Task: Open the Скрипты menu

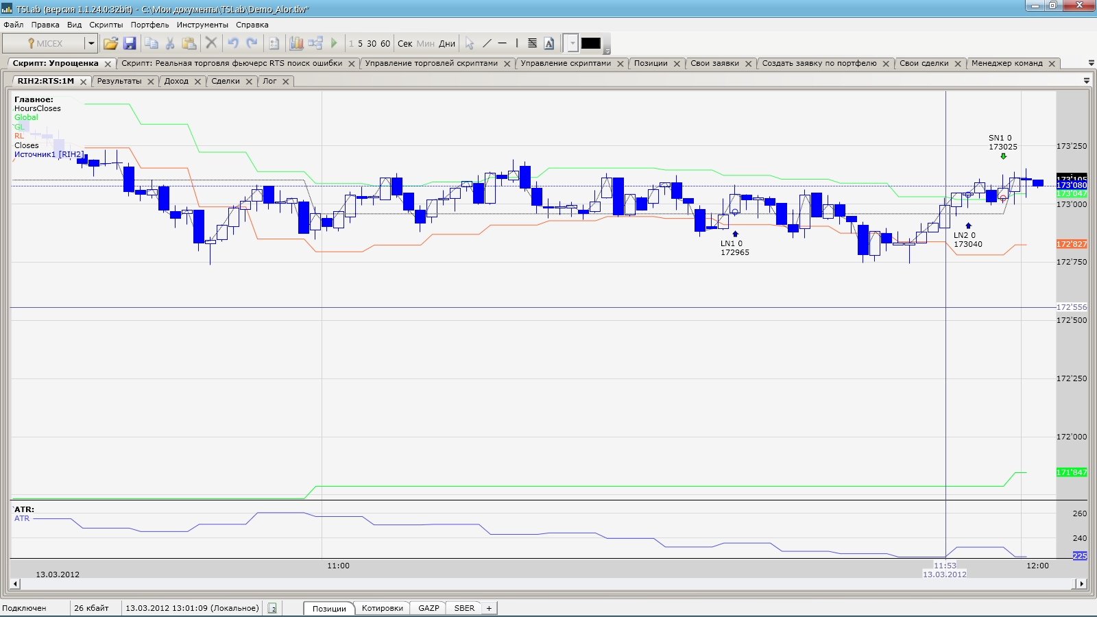Action: pyautogui.click(x=106, y=25)
